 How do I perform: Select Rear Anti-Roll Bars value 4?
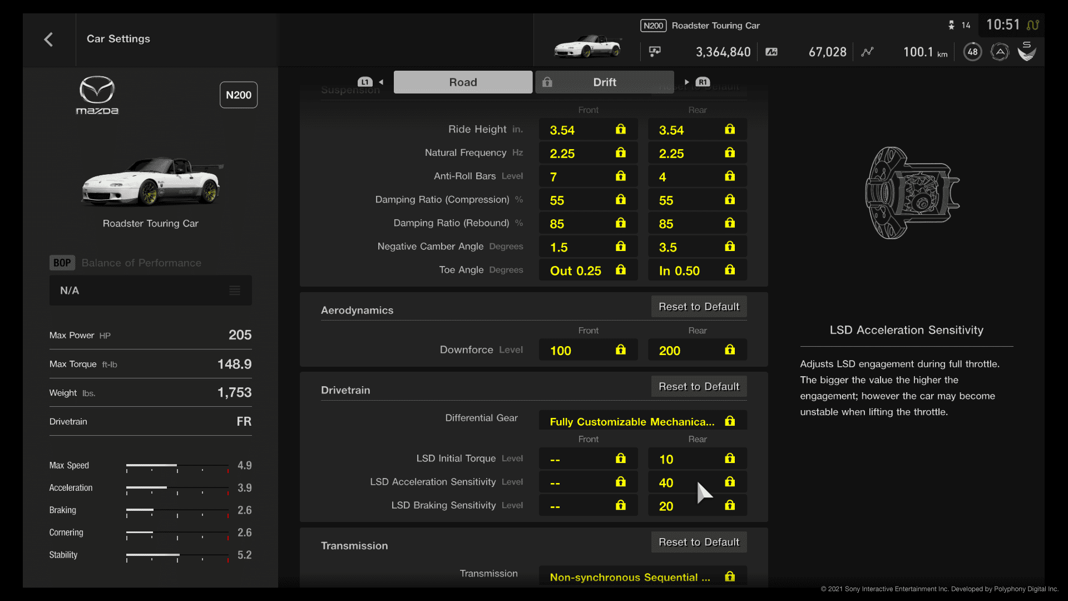click(662, 177)
